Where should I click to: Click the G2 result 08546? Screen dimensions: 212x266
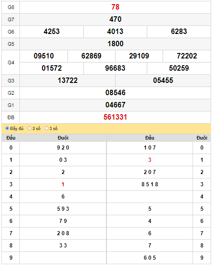click(x=116, y=92)
